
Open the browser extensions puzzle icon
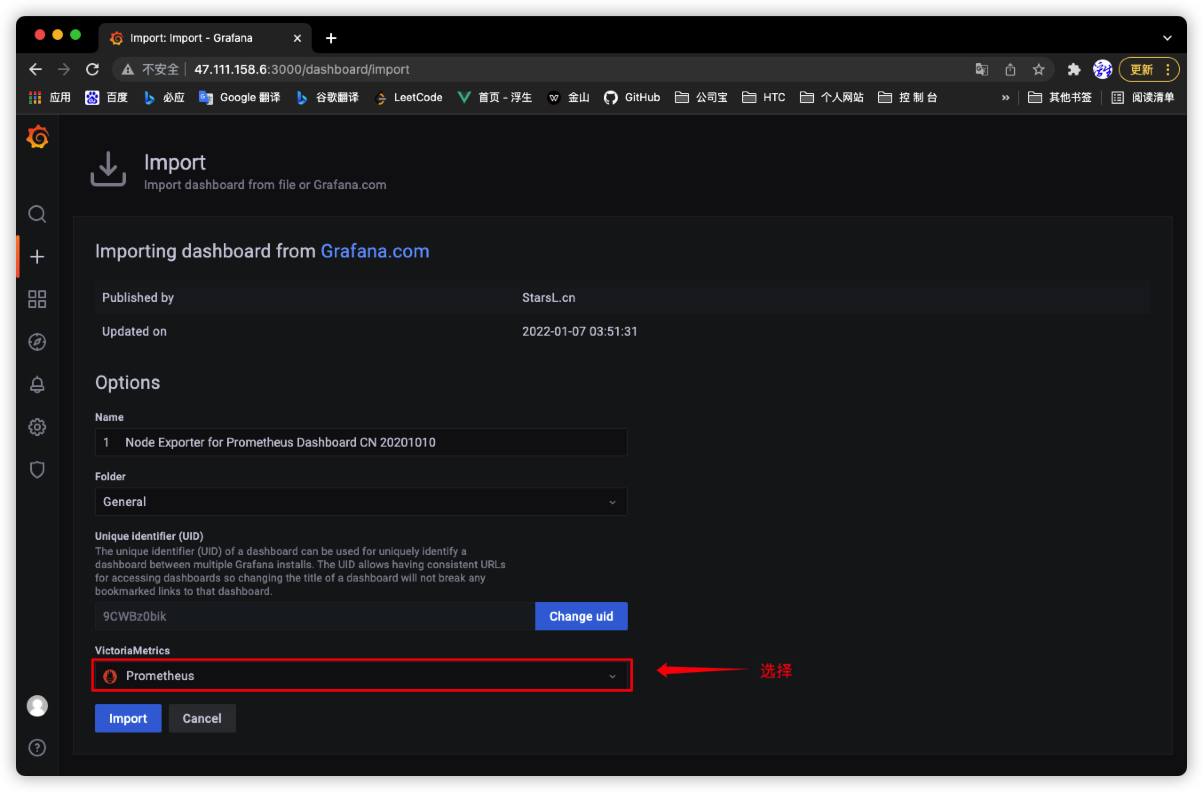pos(1074,69)
